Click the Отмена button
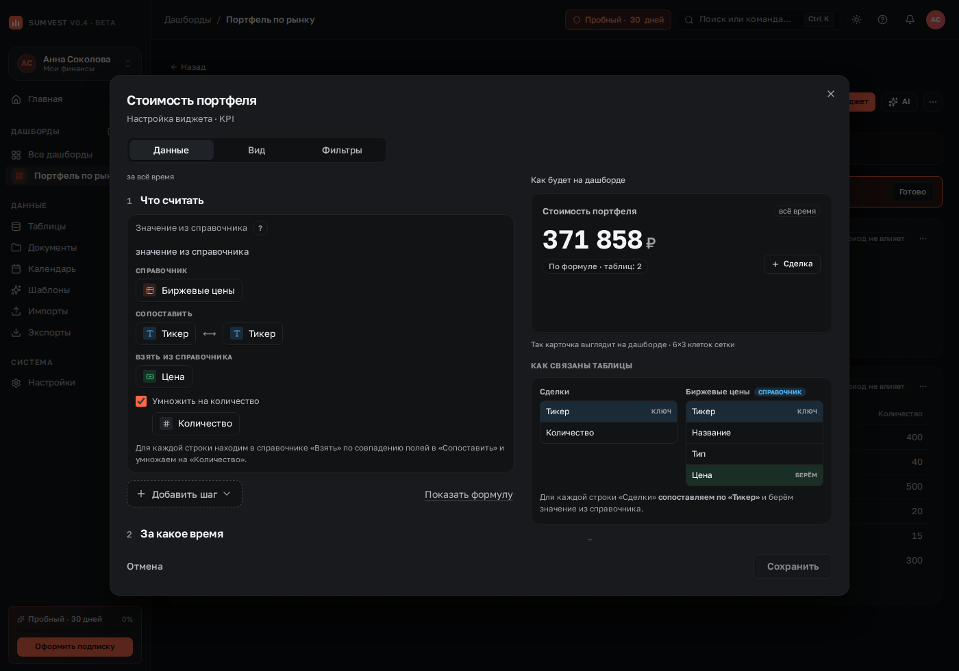The width and height of the screenshot is (959, 671). click(145, 566)
